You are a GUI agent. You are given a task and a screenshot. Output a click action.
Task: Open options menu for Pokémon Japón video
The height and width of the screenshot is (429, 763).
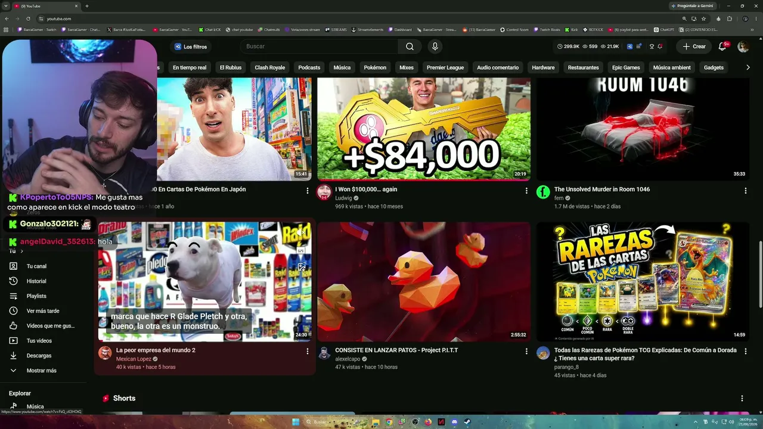click(x=308, y=191)
